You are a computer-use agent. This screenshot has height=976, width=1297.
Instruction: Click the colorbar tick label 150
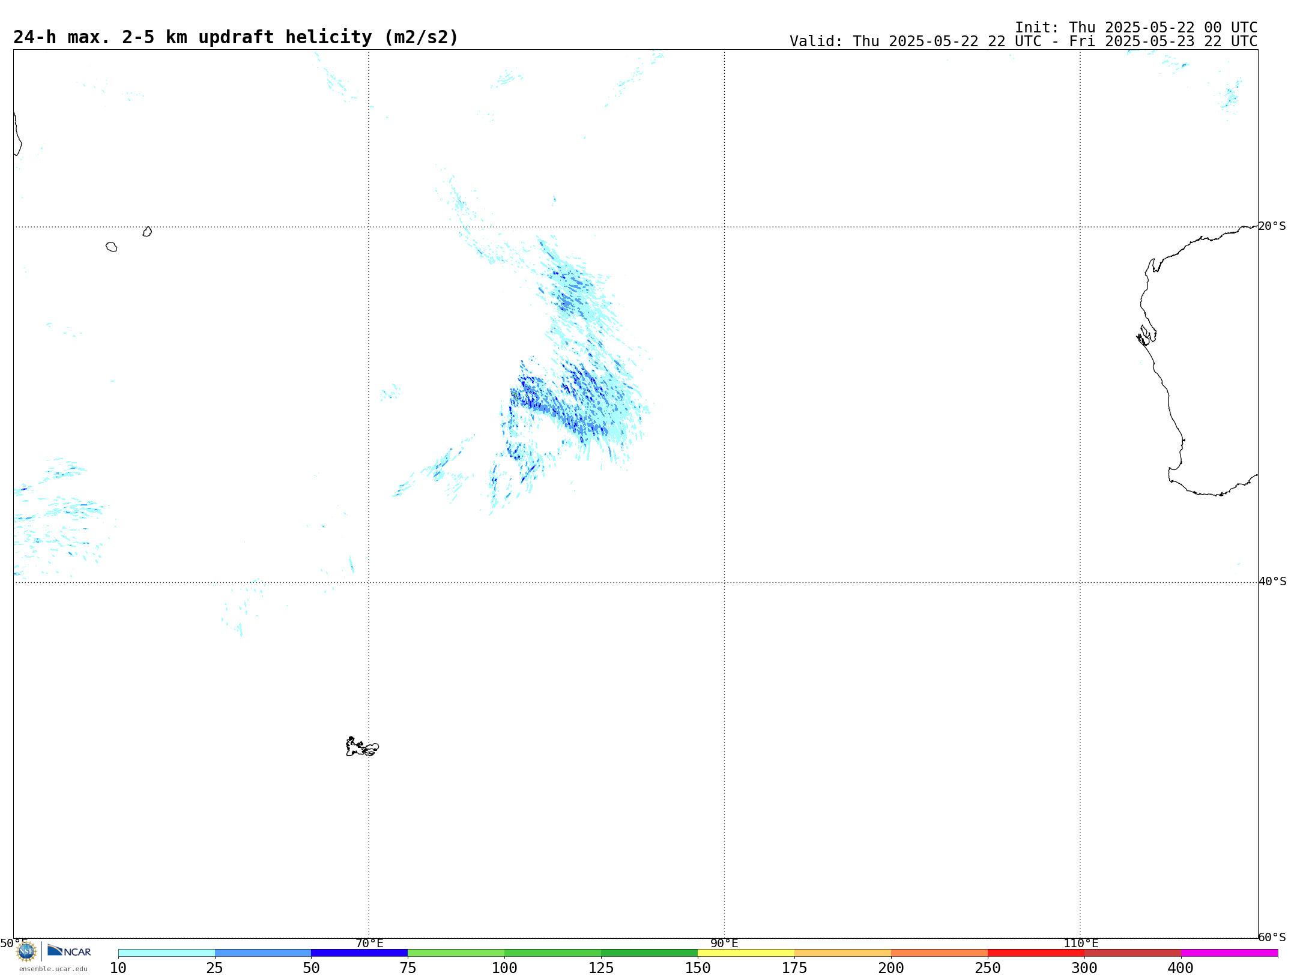click(698, 968)
